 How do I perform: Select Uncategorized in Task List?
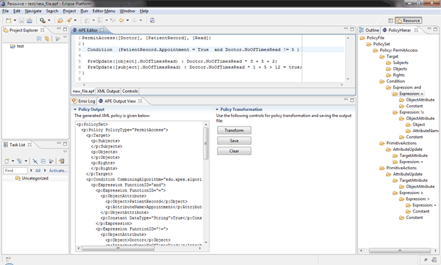(x=32, y=178)
